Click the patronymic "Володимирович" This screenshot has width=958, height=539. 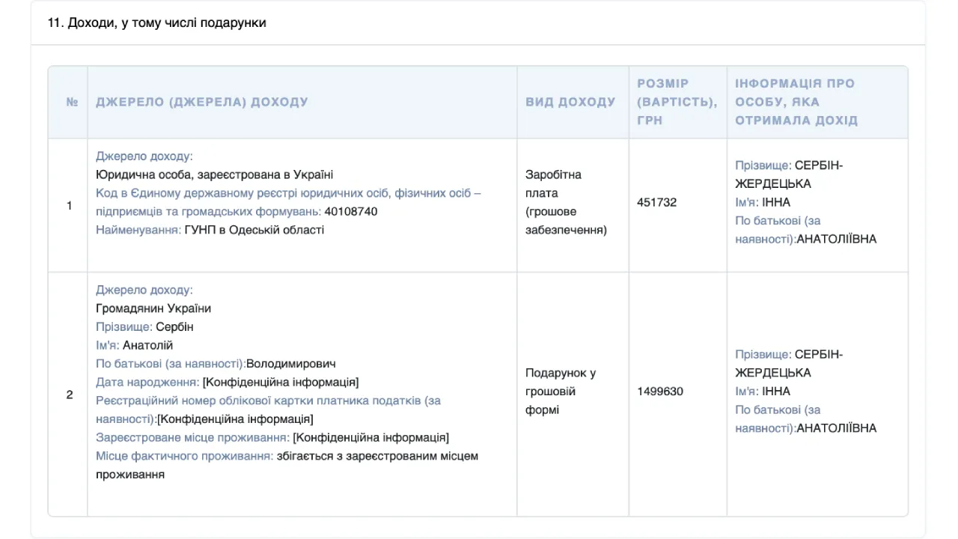(x=290, y=364)
